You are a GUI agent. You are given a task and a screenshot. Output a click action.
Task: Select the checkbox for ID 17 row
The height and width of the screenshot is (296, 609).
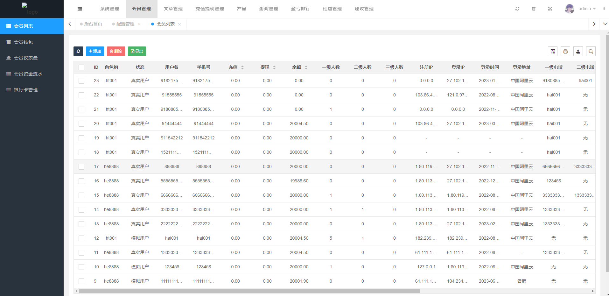click(x=81, y=167)
